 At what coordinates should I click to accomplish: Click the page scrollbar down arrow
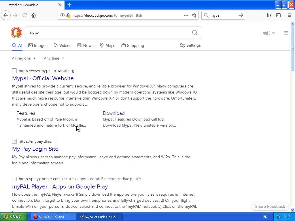coord(292,210)
